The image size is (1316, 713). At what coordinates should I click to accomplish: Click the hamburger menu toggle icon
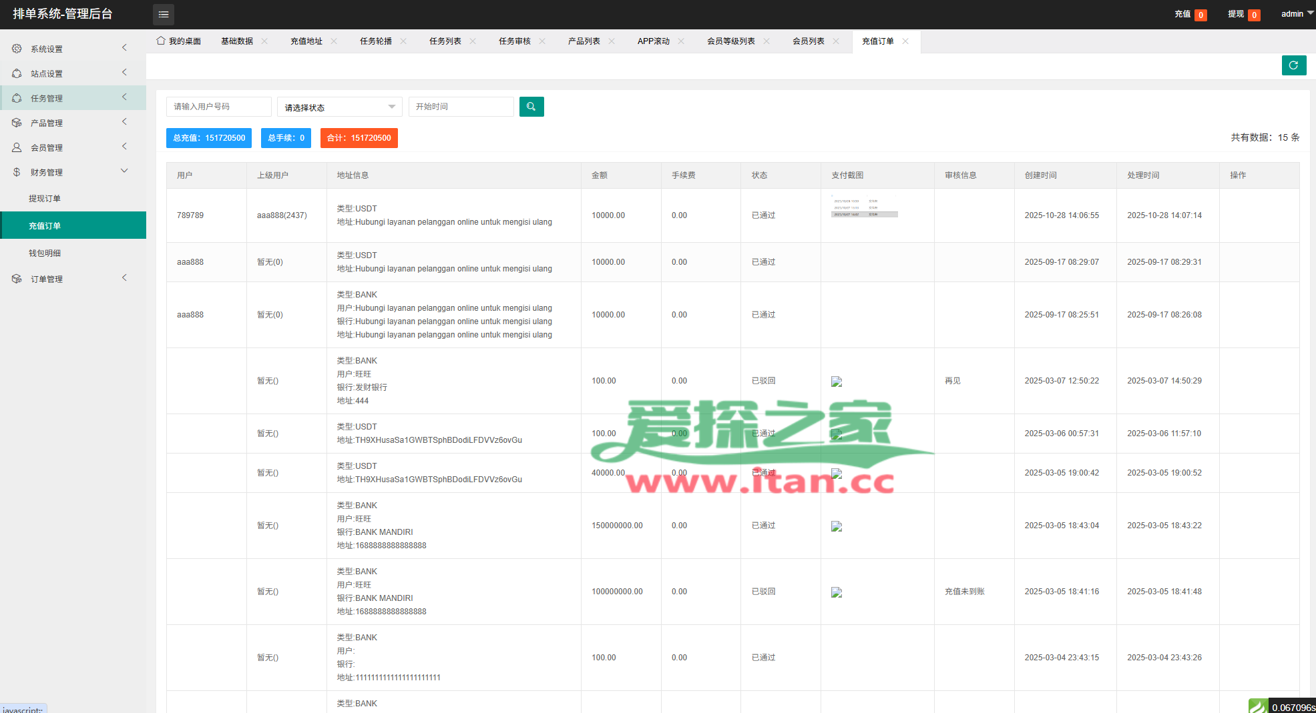pyautogui.click(x=163, y=14)
